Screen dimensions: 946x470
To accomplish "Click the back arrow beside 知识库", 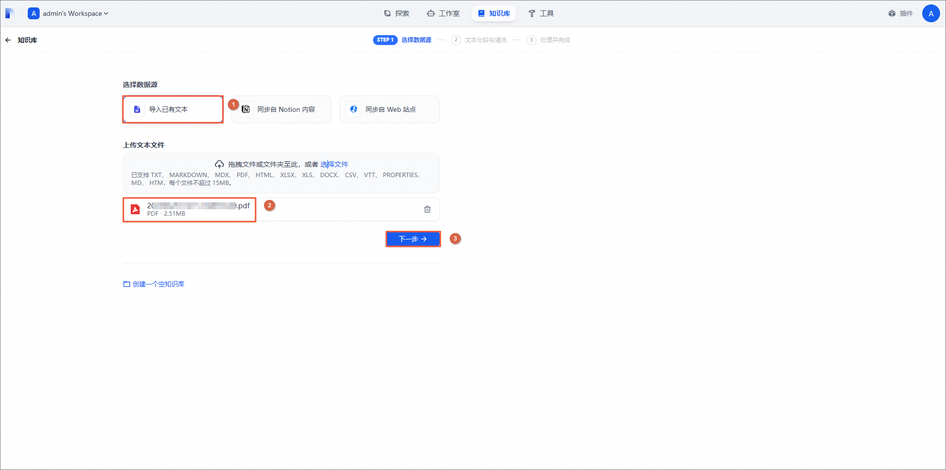I will point(8,40).
